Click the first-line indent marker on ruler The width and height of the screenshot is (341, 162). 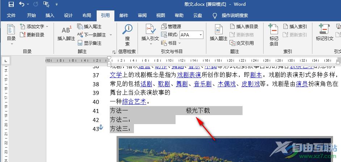(x=109, y=58)
